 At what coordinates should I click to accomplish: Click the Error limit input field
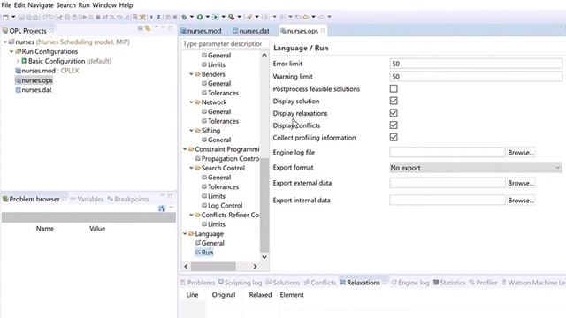(476, 64)
